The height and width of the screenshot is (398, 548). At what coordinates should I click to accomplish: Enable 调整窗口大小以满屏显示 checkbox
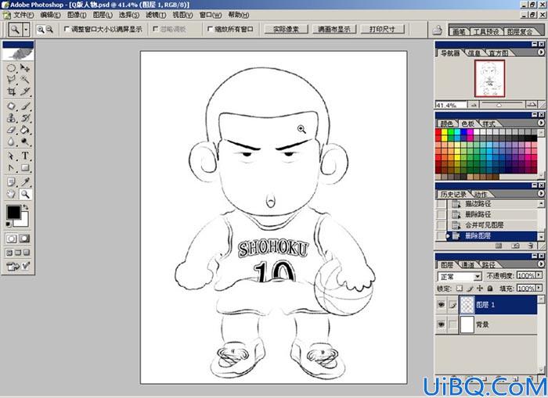tap(67, 30)
